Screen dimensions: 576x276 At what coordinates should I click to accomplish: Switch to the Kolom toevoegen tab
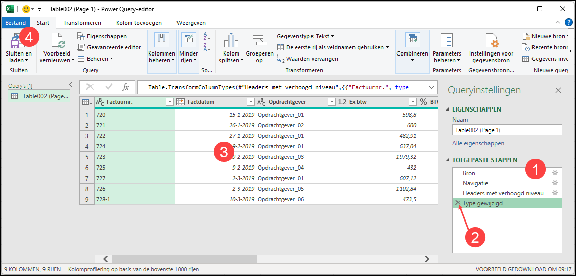point(139,23)
